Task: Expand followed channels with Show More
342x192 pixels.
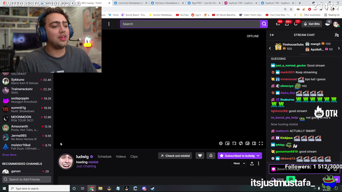Action: [9, 155]
